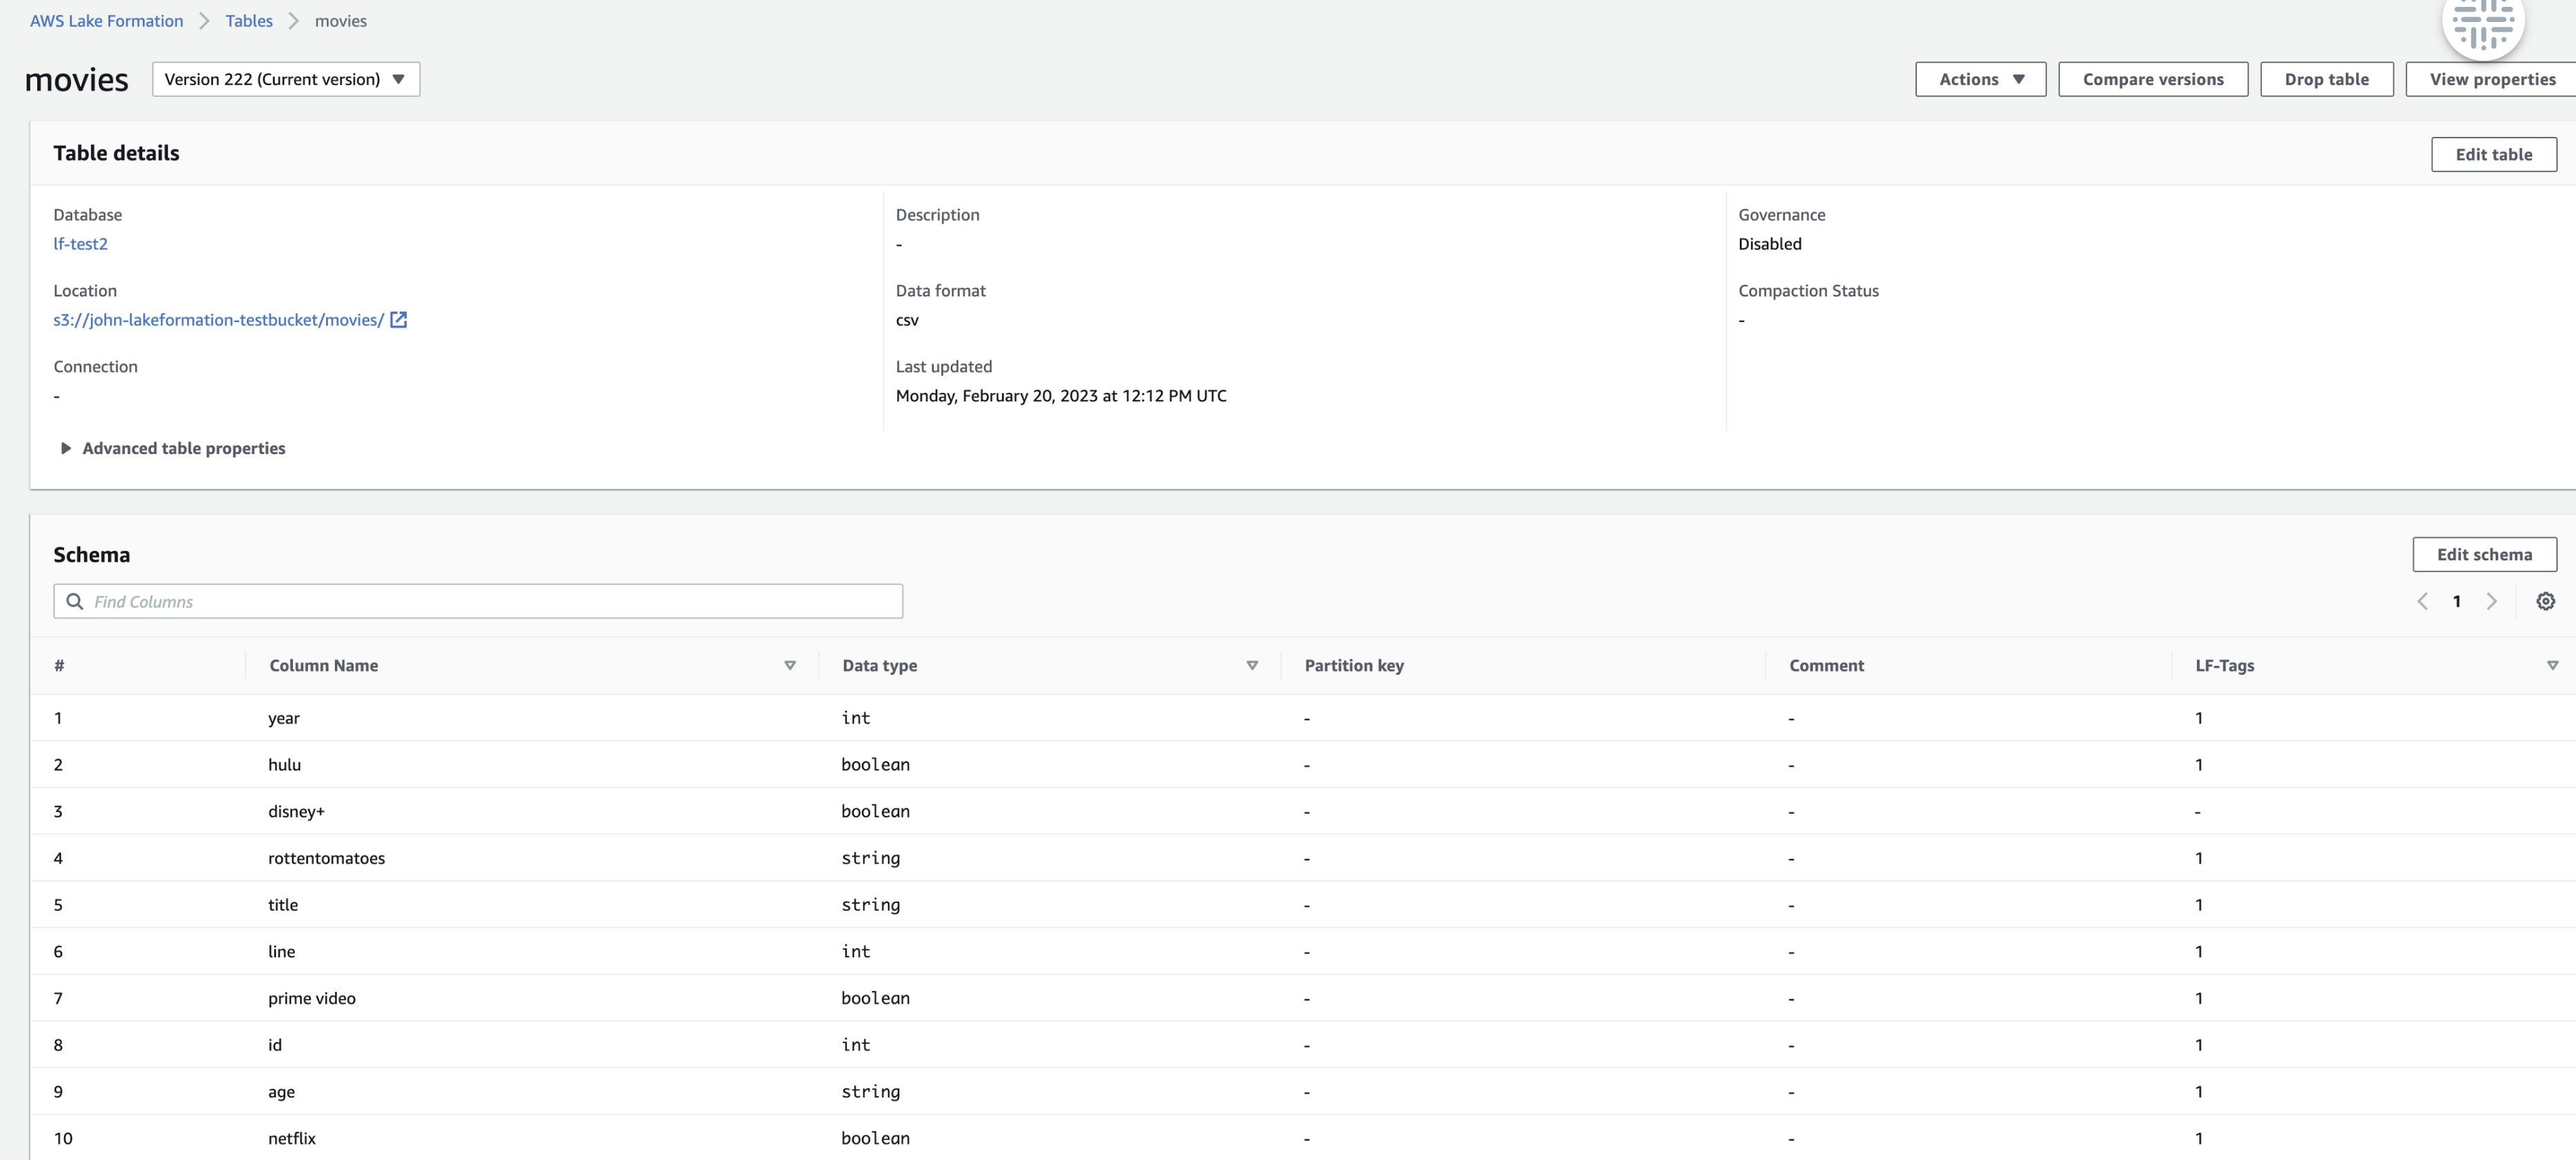Image resolution: width=2576 pixels, height=1160 pixels.
Task: Open s3://john-lakeformation-testbucket/movies/ link
Action: click(x=218, y=320)
